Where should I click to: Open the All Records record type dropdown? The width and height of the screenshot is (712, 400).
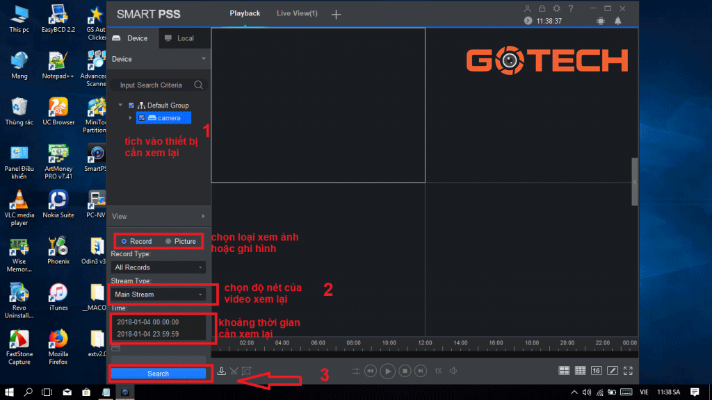tap(158, 267)
